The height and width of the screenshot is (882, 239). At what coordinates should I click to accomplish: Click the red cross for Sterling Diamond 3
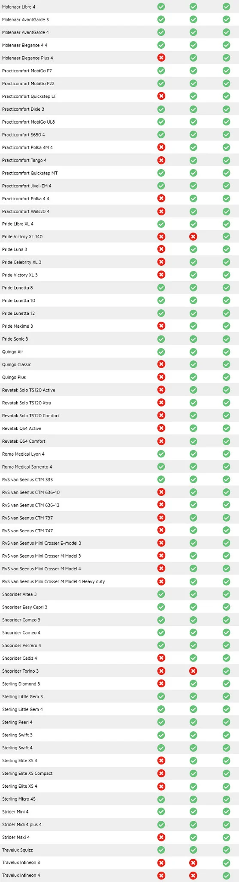tap(161, 684)
